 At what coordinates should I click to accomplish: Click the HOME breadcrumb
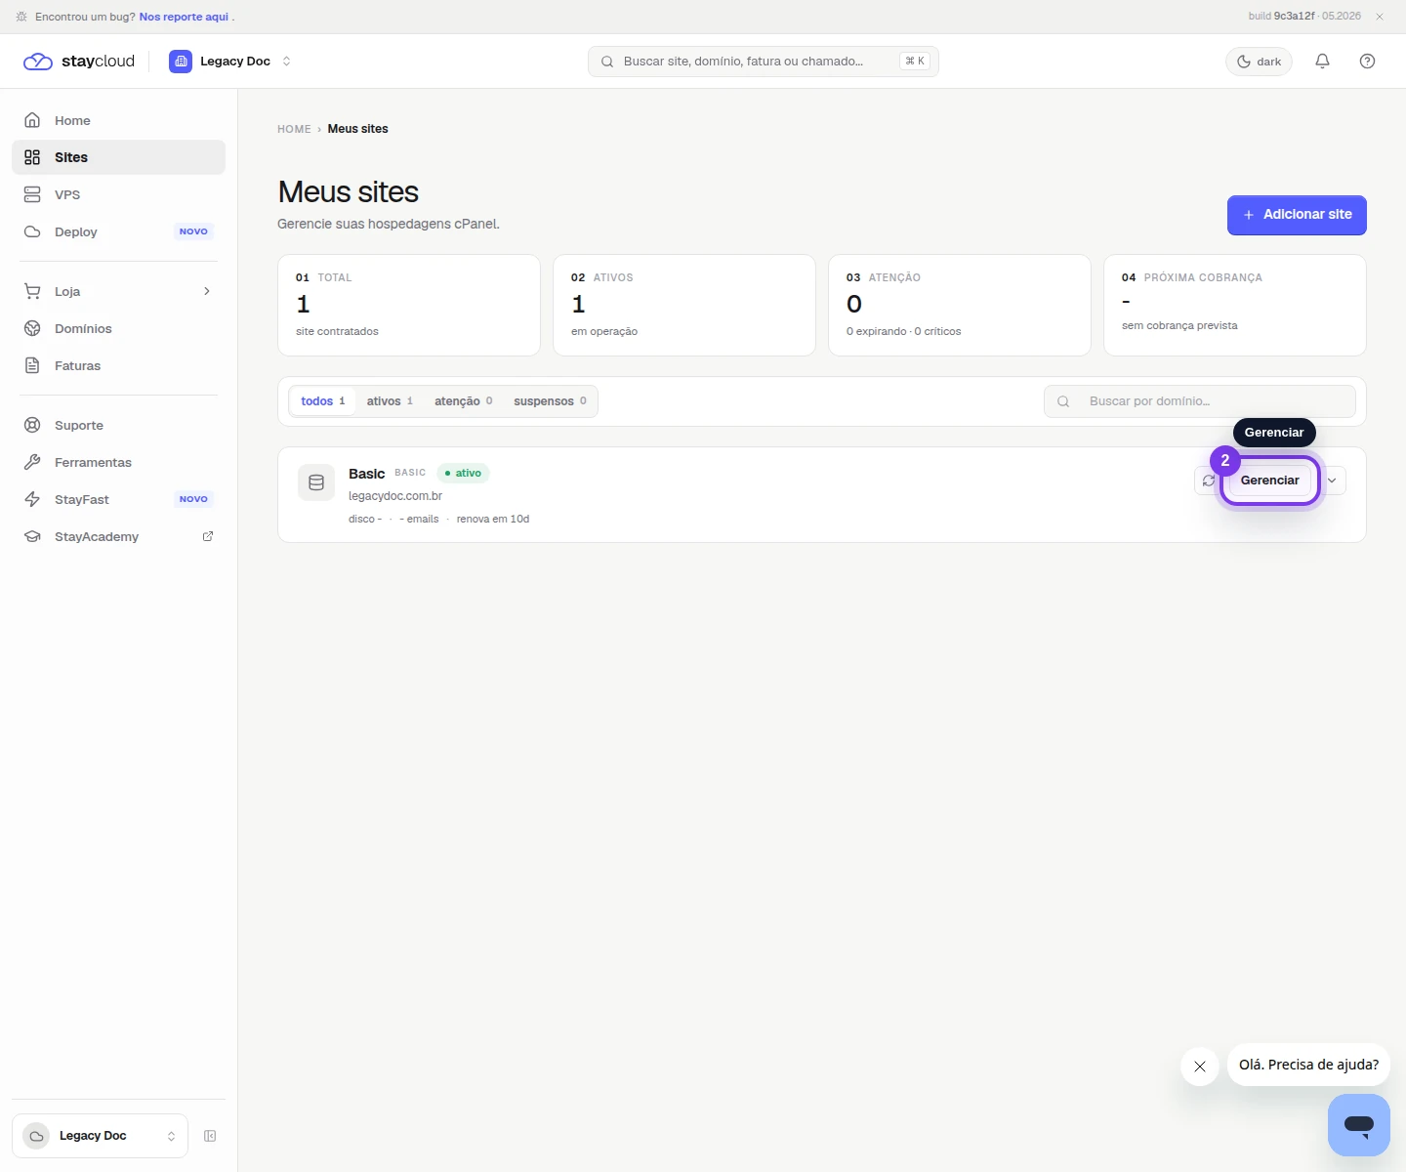click(294, 129)
